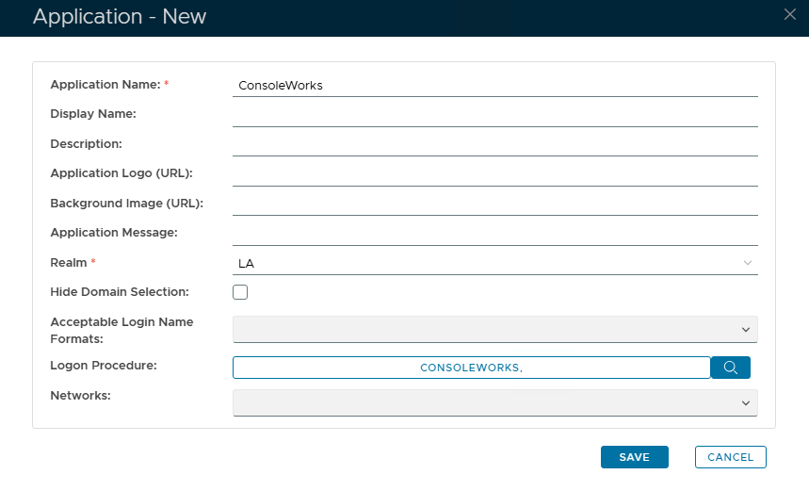
Task: Focus the Display Name text field
Action: tap(494, 114)
